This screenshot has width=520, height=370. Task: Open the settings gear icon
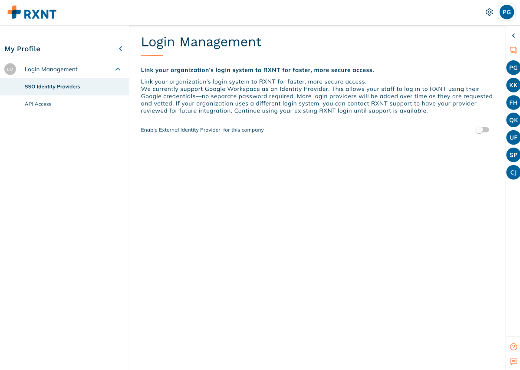point(489,12)
